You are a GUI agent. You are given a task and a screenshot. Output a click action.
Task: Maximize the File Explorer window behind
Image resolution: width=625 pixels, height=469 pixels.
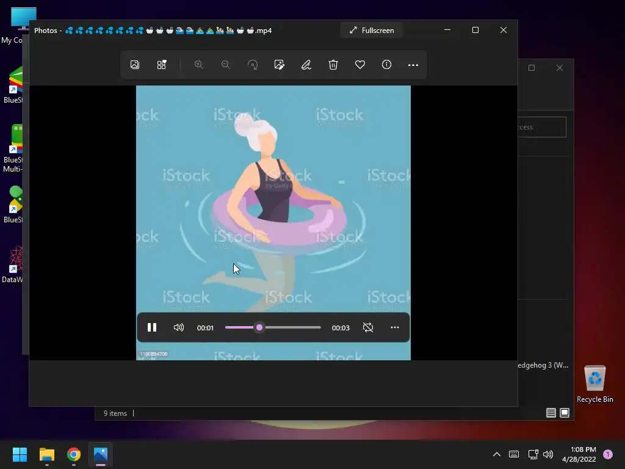pos(532,68)
